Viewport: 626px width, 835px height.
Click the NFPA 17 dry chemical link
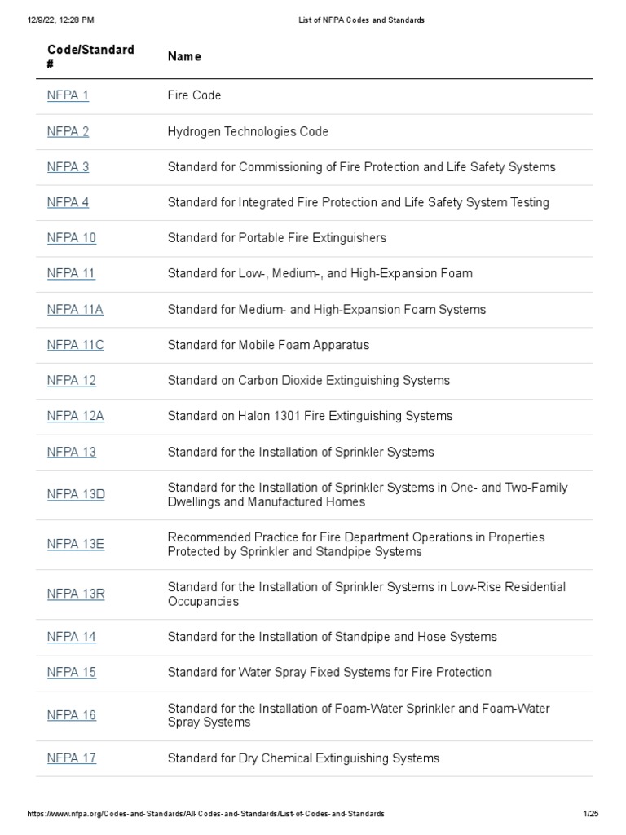(x=71, y=758)
